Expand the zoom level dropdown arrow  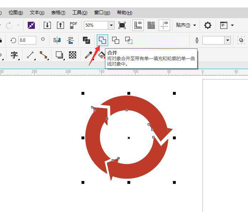point(111,25)
